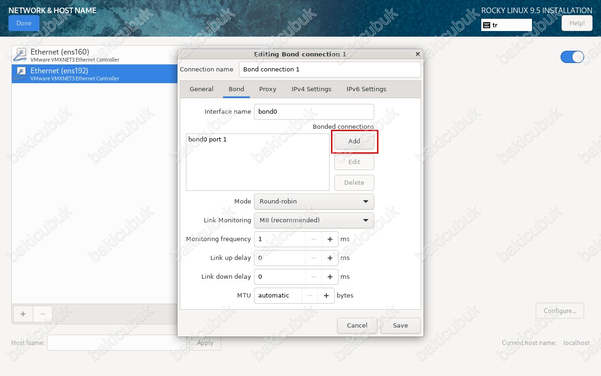601x376 pixels.
Task: Open the Mode Round-robin dropdown
Action: 314,201
